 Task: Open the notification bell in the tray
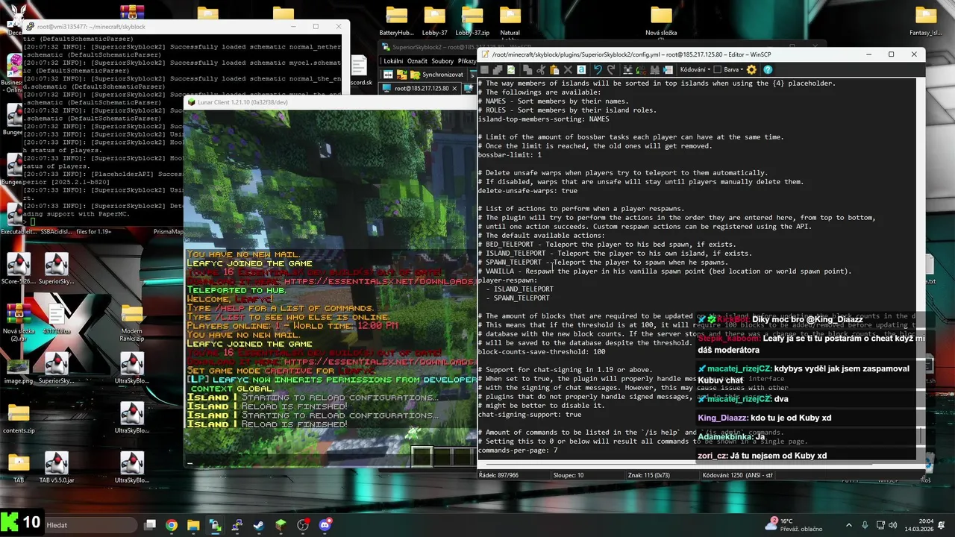[x=942, y=525]
